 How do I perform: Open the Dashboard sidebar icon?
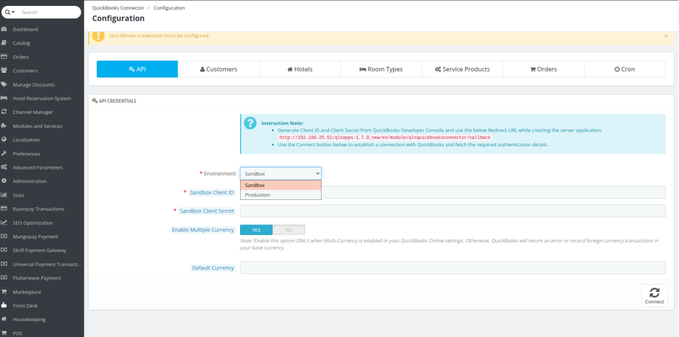4,29
